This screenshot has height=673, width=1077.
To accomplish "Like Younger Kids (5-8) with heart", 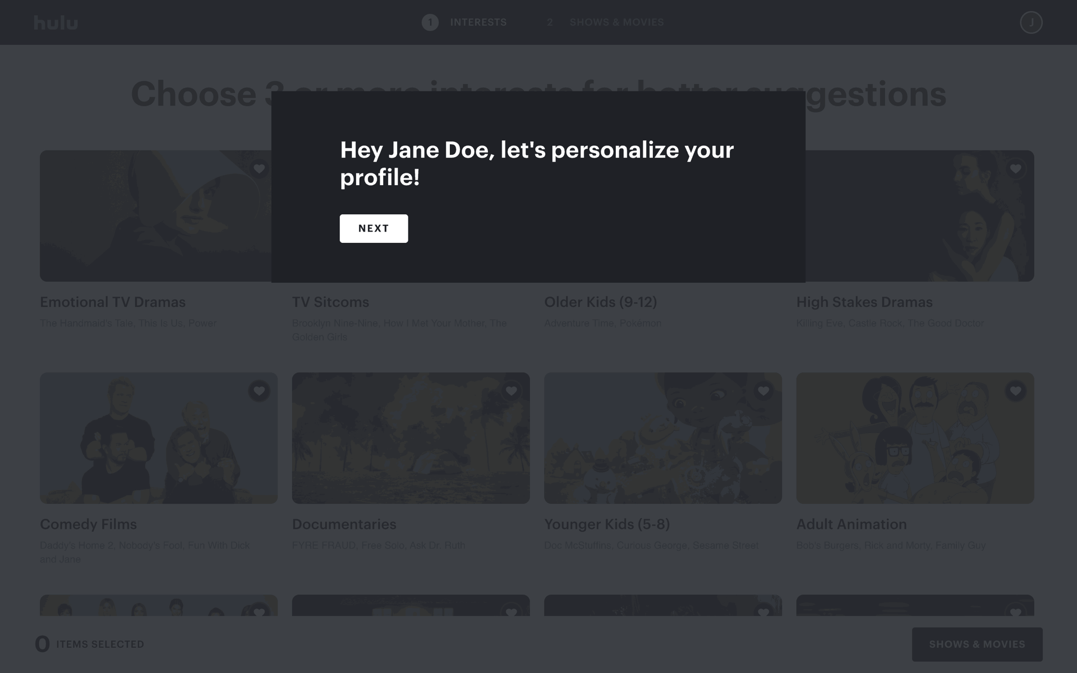I will [763, 391].
